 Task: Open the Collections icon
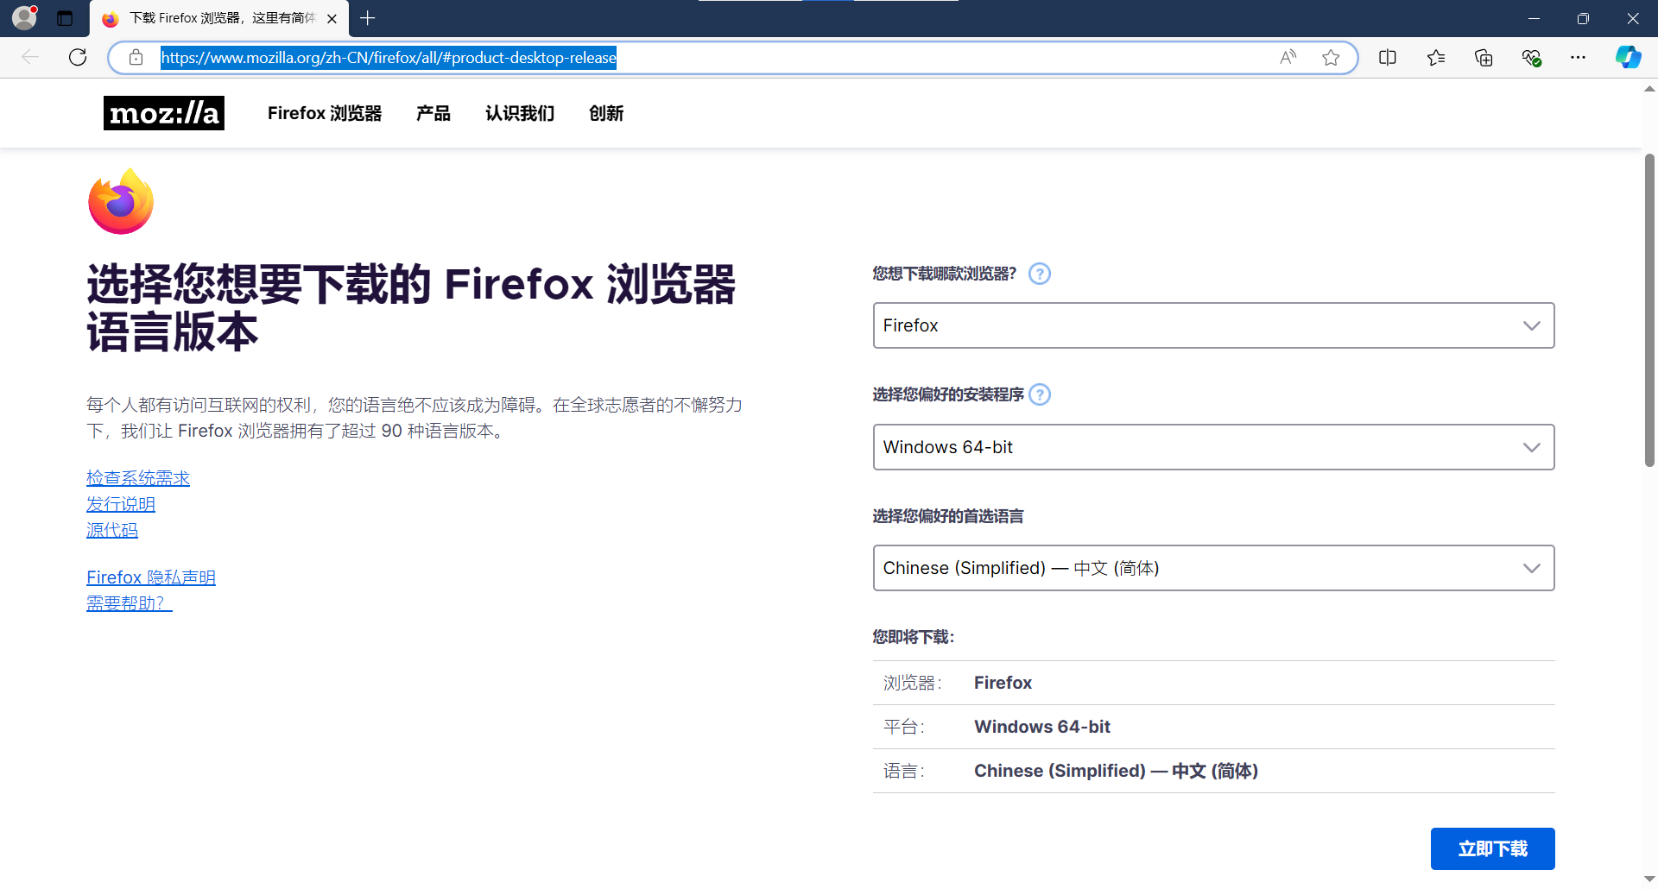pos(1484,58)
